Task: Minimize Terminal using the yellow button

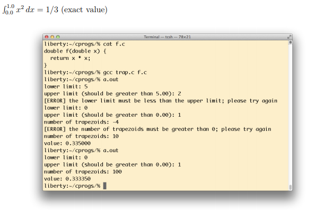Action: click(x=52, y=37)
